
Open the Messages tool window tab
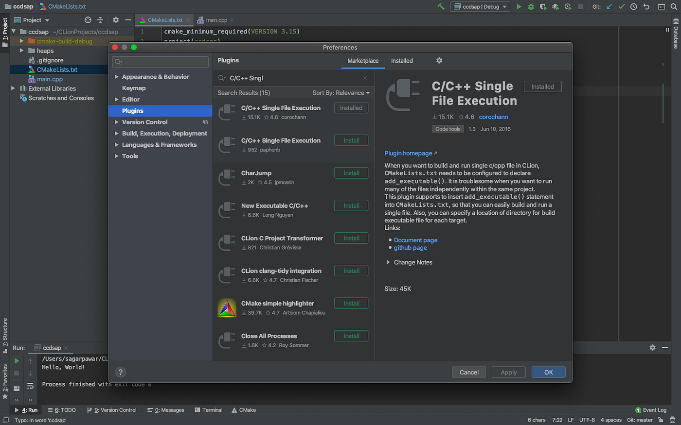pyautogui.click(x=166, y=410)
